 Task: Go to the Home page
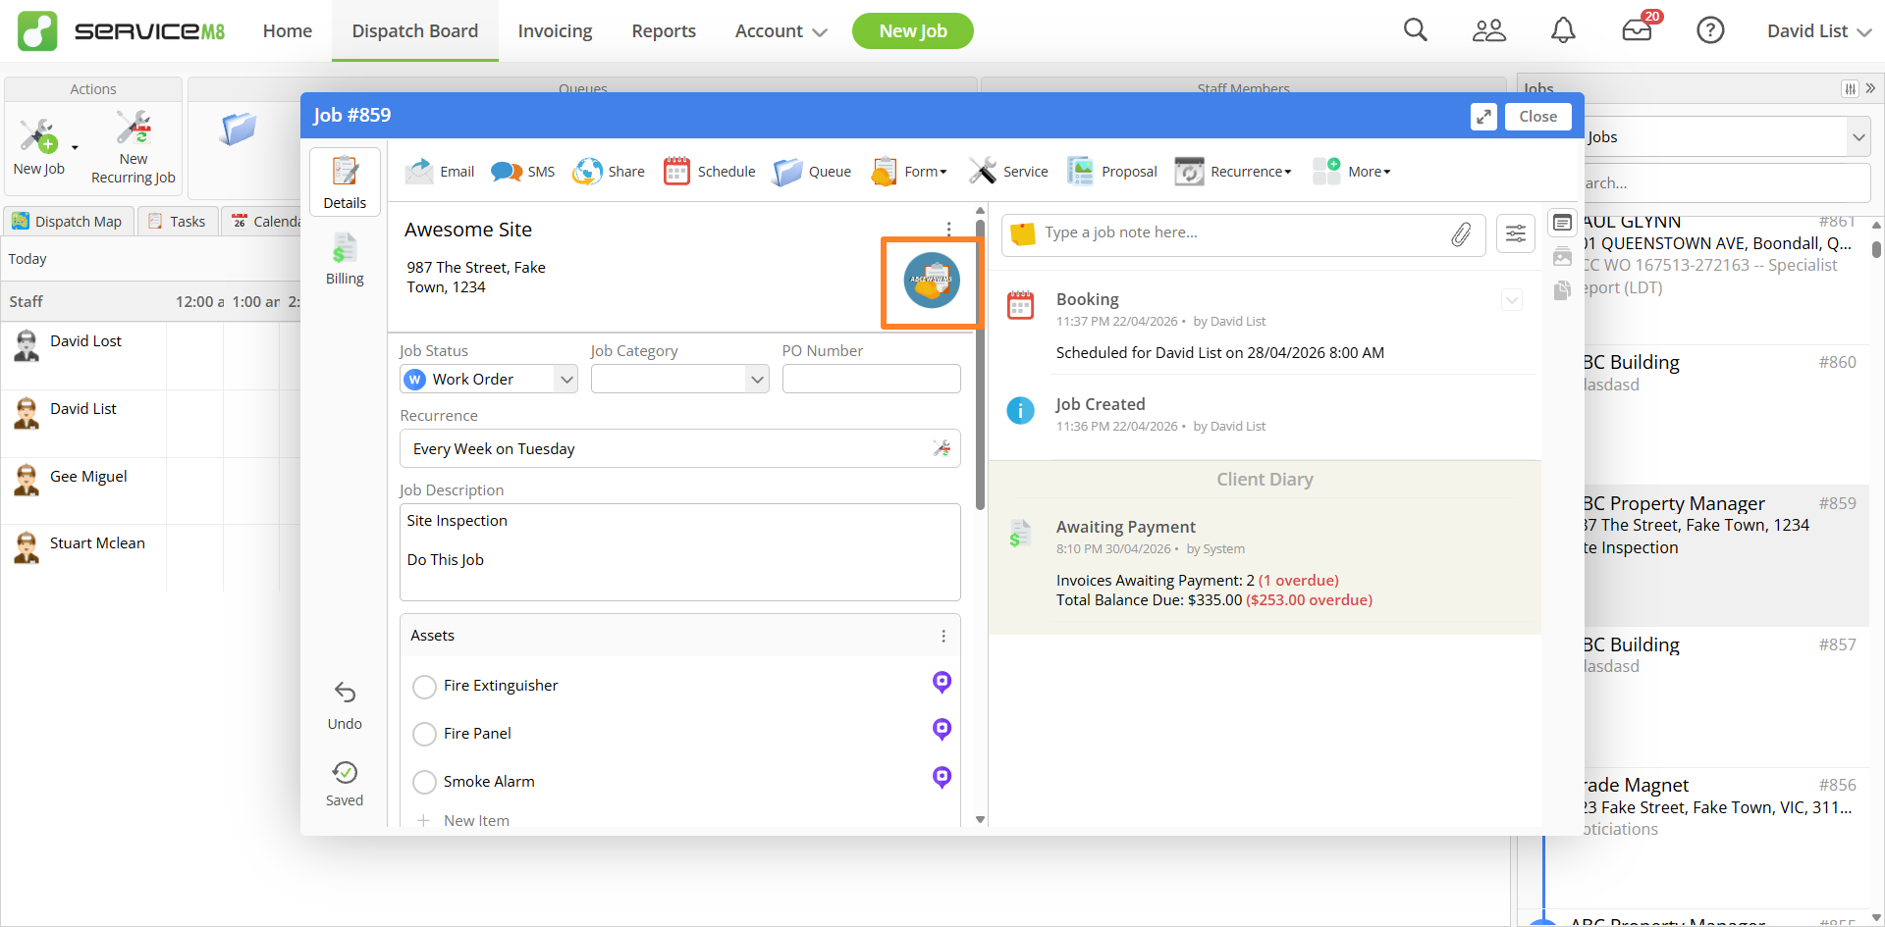[288, 30]
